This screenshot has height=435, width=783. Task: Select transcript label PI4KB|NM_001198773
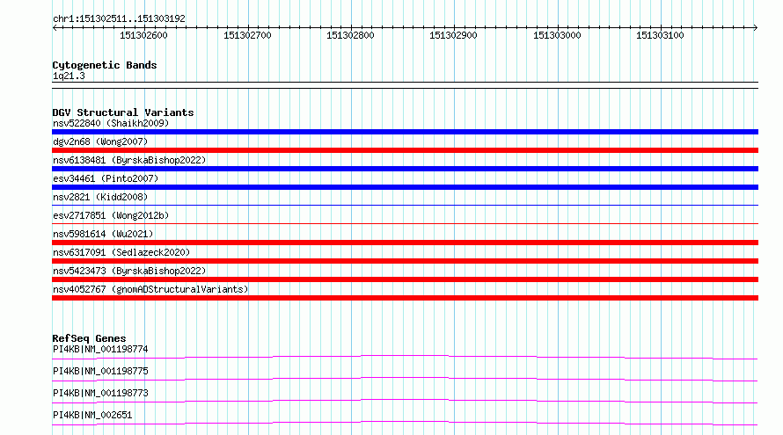tap(100, 393)
